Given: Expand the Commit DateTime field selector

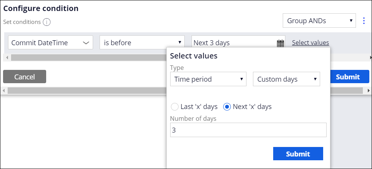Looking at the screenshot, I should 50,43.
